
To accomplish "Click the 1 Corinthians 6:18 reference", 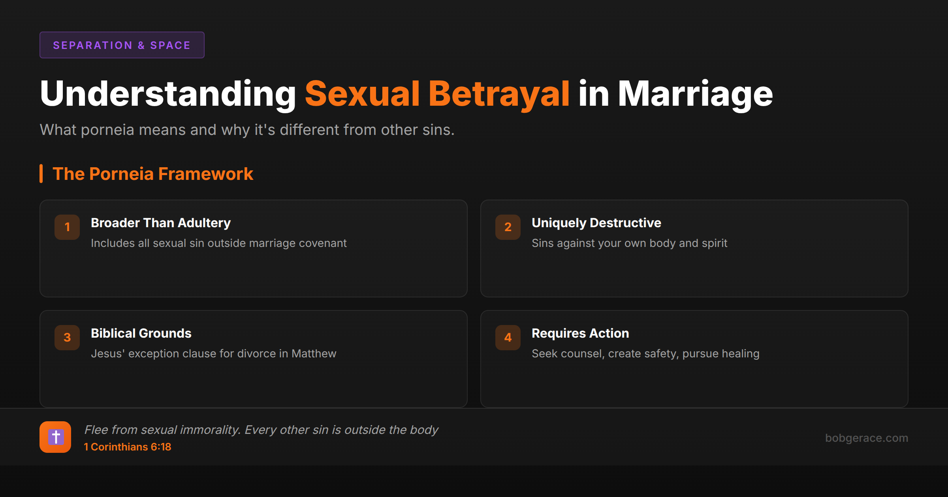I will pos(127,447).
